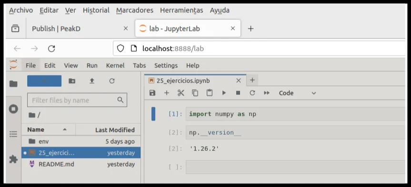Run the selected cell with the play icon
411x187 pixels.
[x=224, y=93]
